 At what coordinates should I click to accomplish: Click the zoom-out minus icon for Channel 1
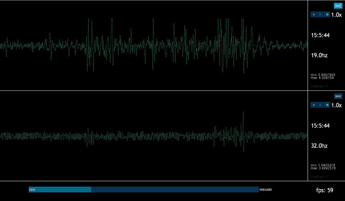(x=320, y=14)
